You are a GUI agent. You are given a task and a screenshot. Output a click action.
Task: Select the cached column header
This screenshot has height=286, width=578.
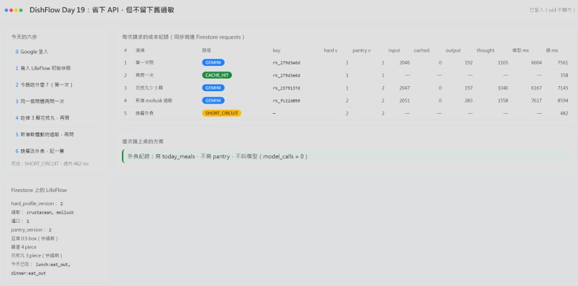[421, 51]
